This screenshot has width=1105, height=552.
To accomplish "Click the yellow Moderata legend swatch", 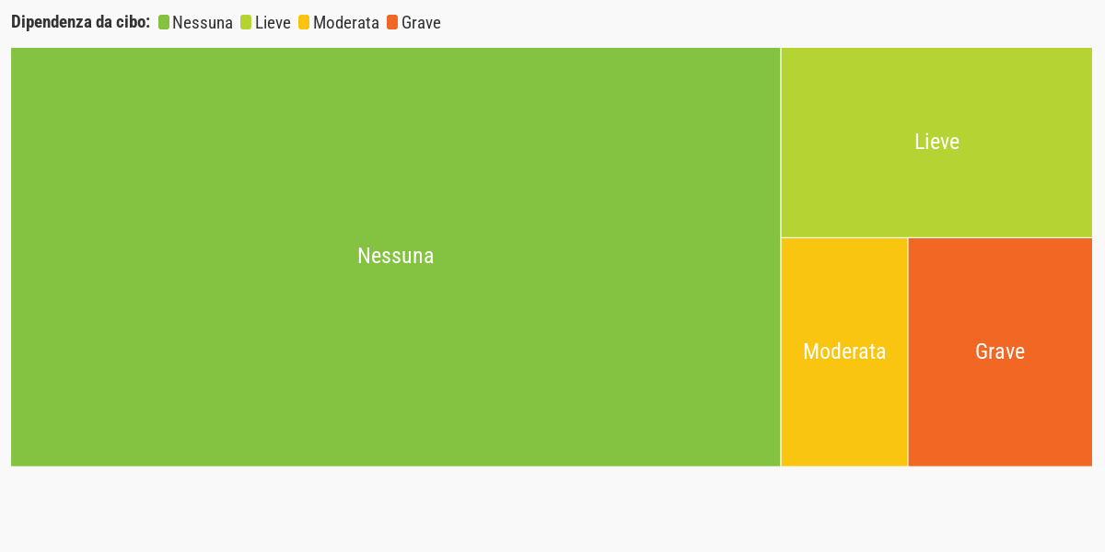I will point(304,22).
